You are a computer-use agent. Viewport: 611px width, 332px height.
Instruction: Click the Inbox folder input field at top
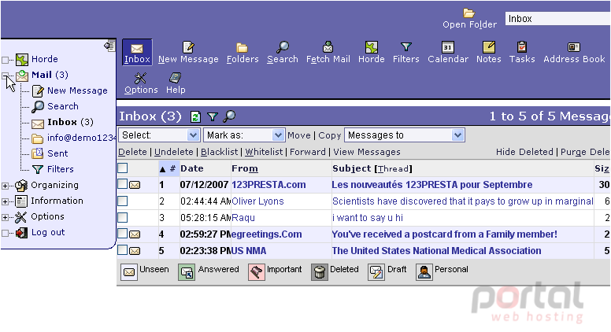(x=558, y=19)
